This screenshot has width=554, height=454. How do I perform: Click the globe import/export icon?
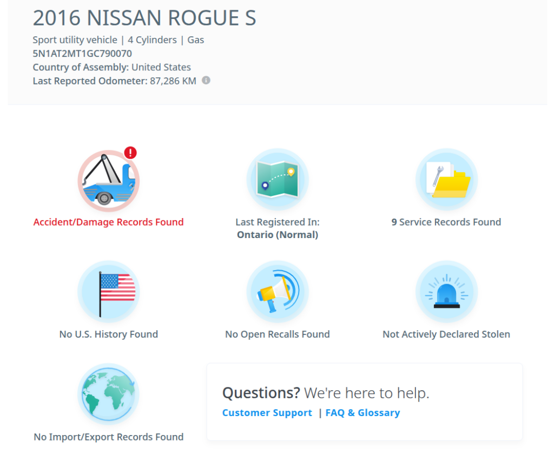click(x=109, y=394)
